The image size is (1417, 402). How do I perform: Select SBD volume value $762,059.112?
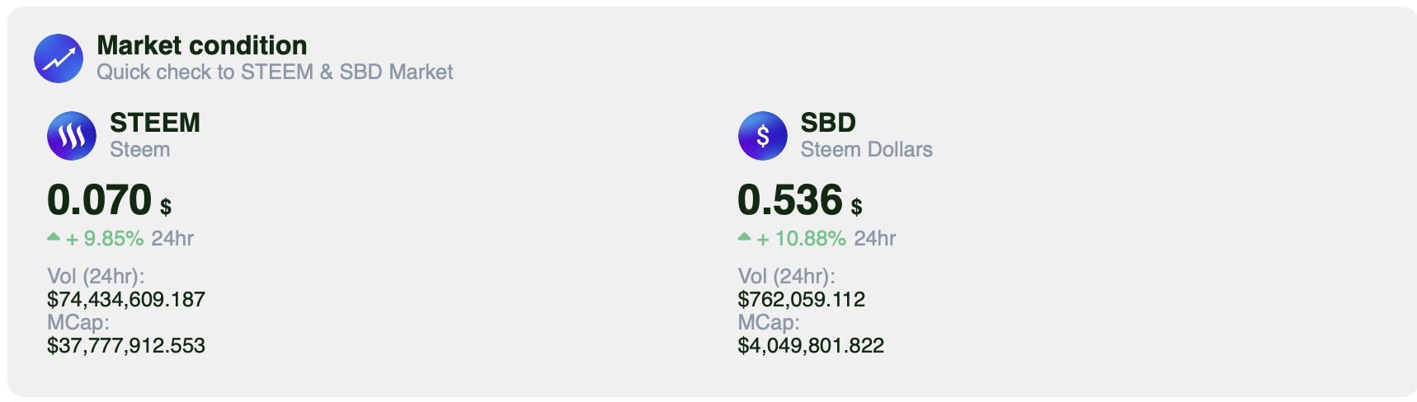point(802,299)
